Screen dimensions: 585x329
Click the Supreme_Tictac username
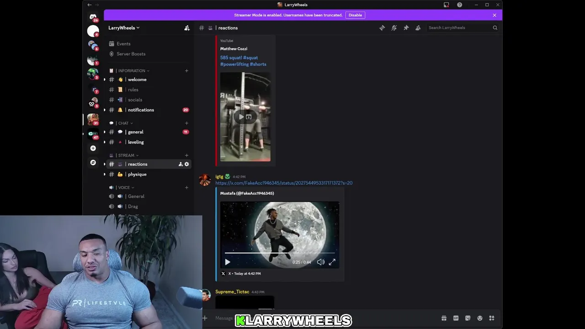(232, 292)
